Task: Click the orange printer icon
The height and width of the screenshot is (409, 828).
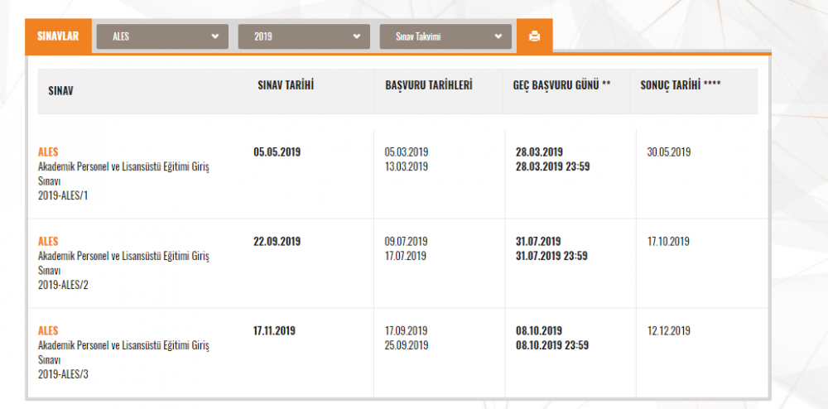Action: [534, 36]
